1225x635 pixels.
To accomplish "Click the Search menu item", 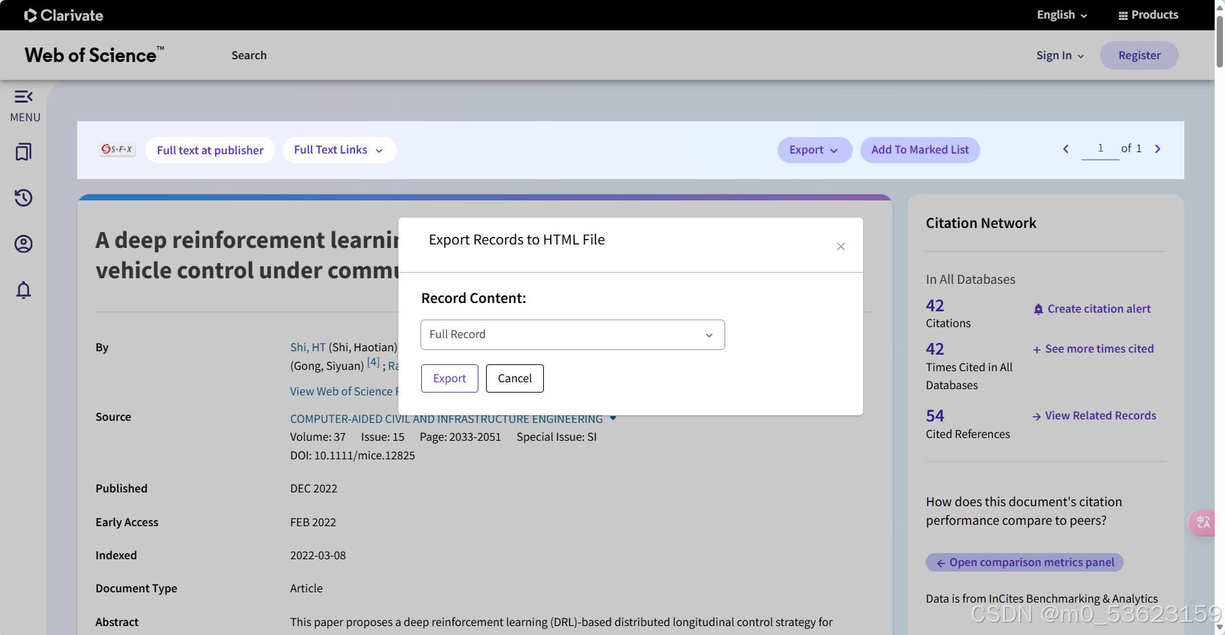I will [249, 55].
